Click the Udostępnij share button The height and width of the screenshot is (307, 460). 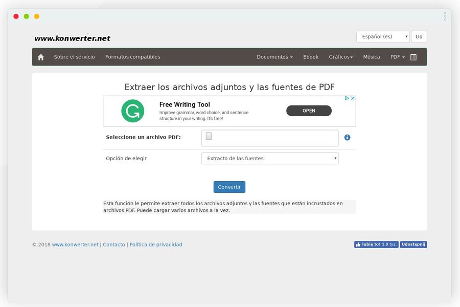(413, 245)
